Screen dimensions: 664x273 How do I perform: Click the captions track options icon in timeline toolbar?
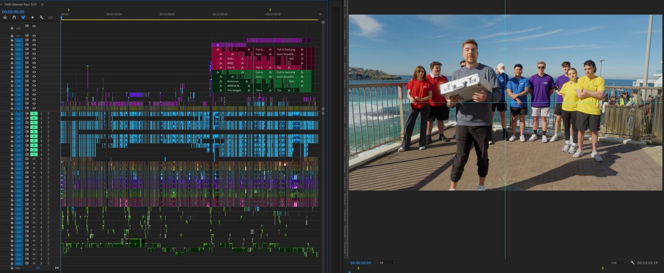pos(50,18)
